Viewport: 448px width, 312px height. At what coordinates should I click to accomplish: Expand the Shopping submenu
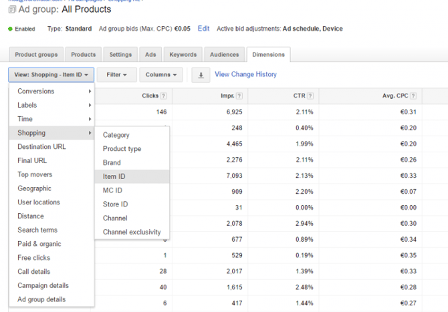pyautogui.click(x=51, y=133)
